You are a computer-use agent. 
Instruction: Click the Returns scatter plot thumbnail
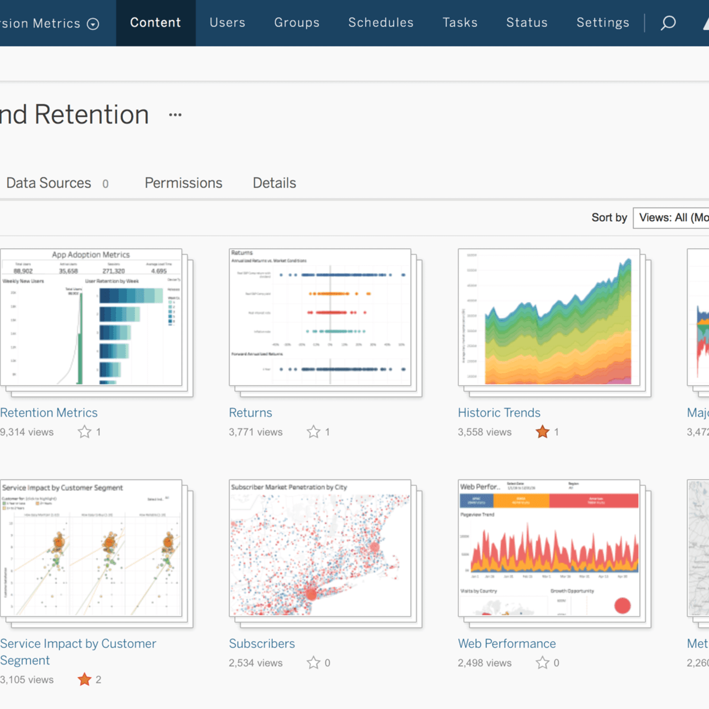(320, 317)
